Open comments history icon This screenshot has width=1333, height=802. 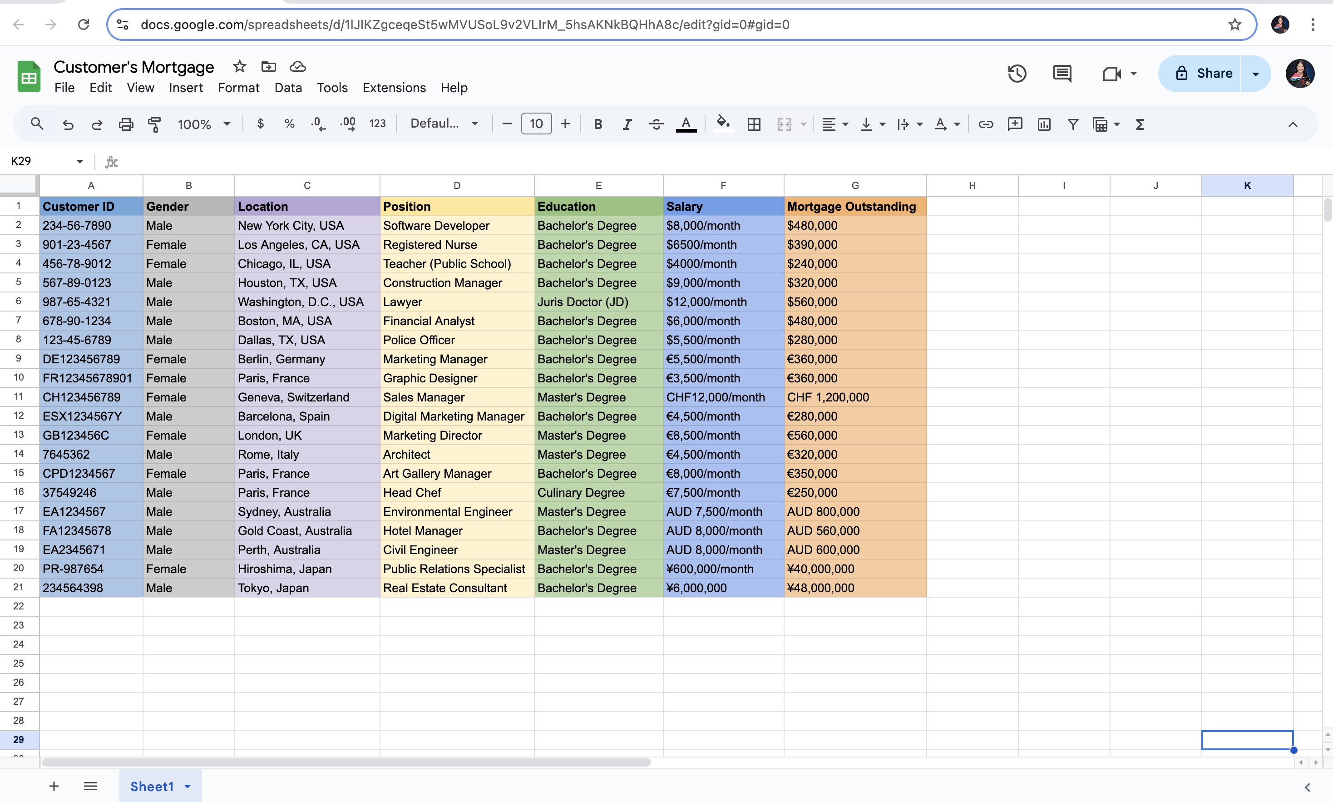coord(1062,74)
